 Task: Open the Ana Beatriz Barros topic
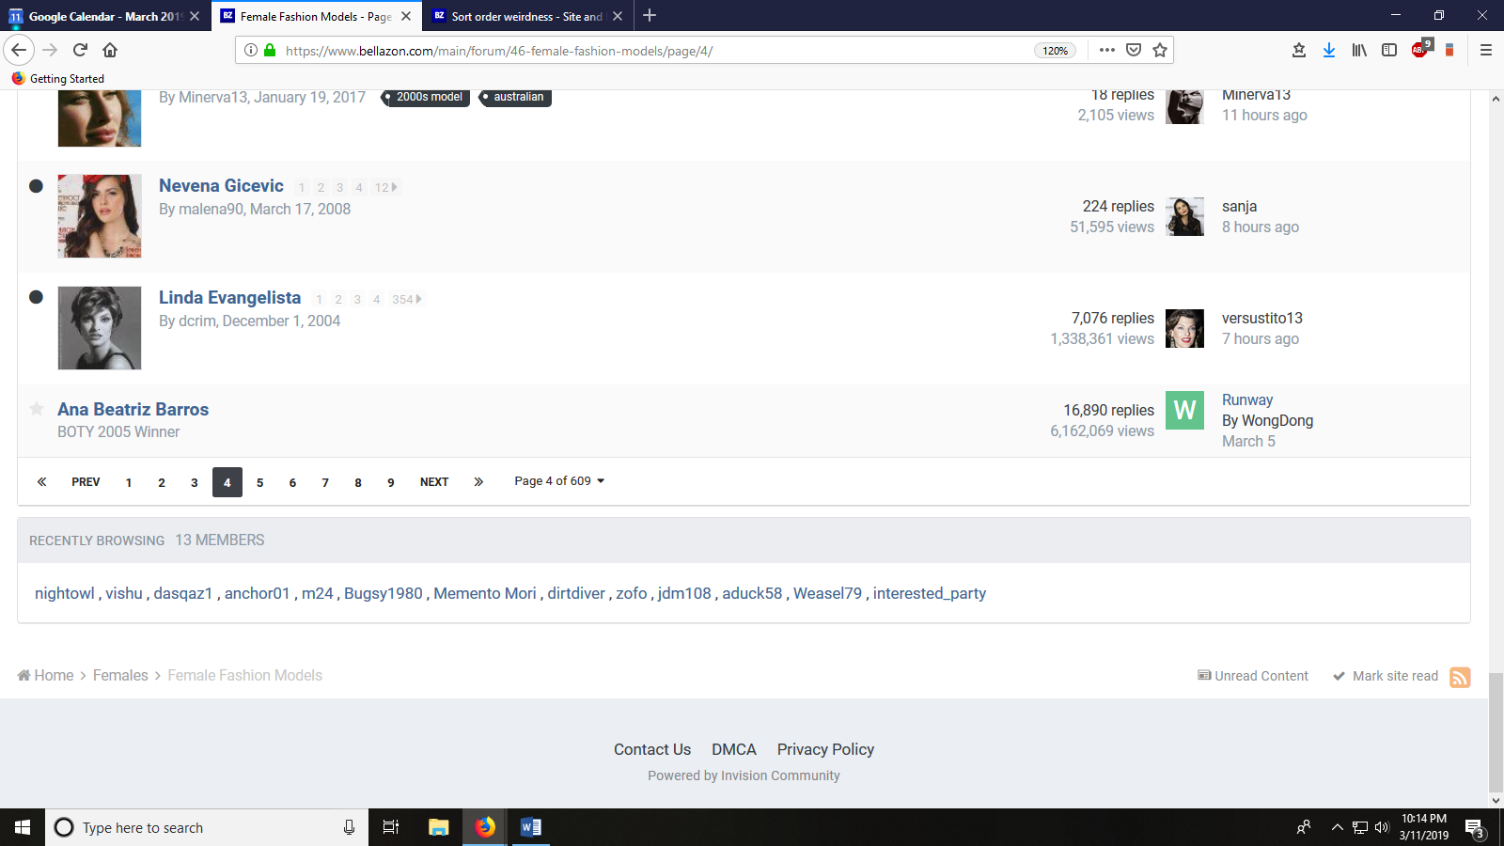click(133, 410)
